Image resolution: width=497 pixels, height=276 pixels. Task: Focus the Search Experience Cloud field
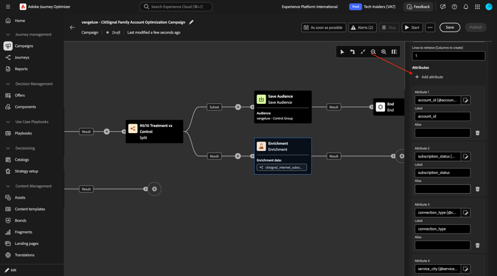(x=176, y=7)
